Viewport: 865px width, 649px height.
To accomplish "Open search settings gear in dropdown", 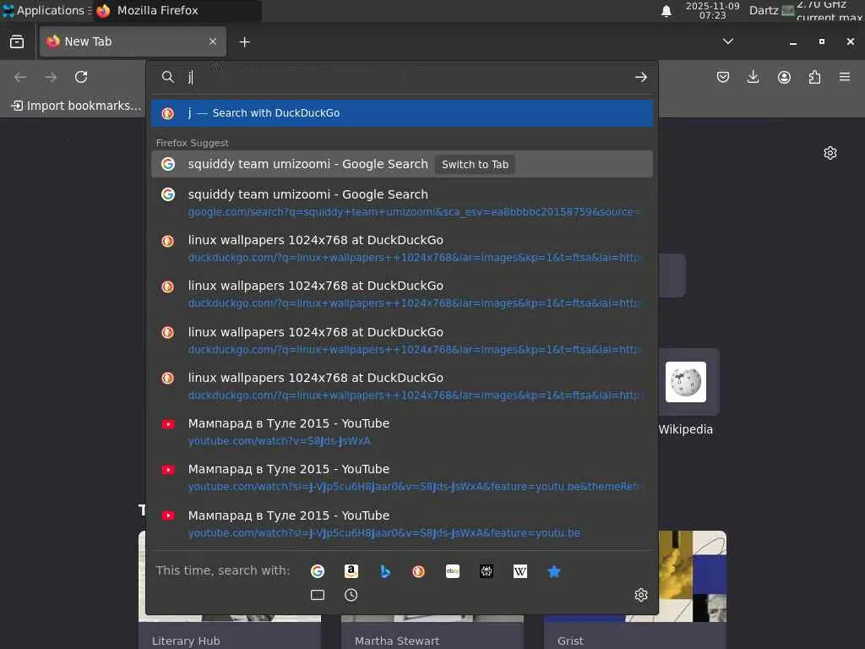I will point(640,595).
